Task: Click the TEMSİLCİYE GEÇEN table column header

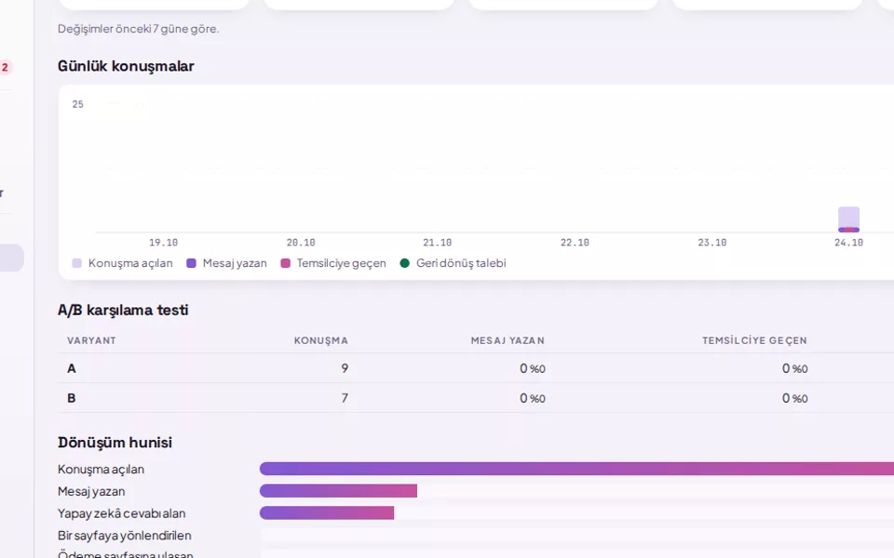Action: pyautogui.click(x=754, y=340)
